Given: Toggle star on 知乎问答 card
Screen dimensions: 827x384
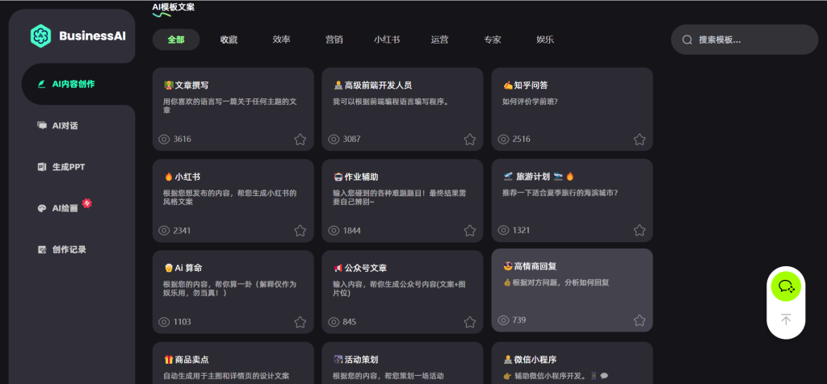Looking at the screenshot, I should [x=639, y=140].
